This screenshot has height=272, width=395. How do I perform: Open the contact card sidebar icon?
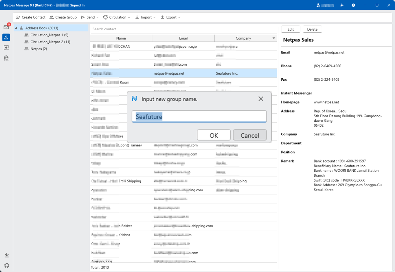pos(6,48)
